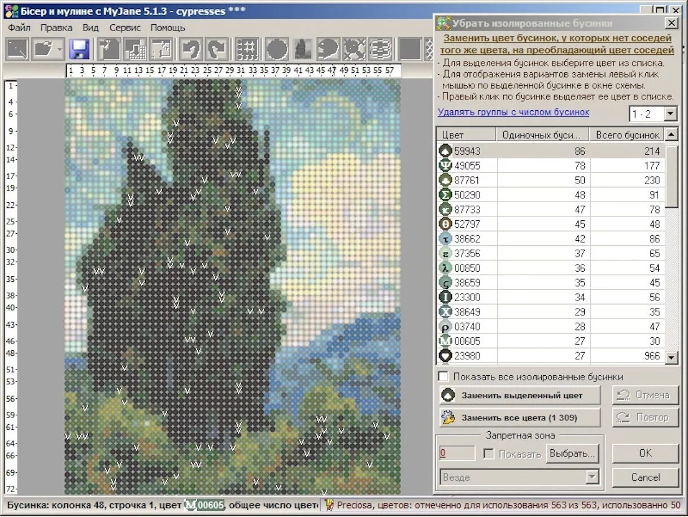Open the Сервис menu
The image size is (688, 517).
point(125,28)
